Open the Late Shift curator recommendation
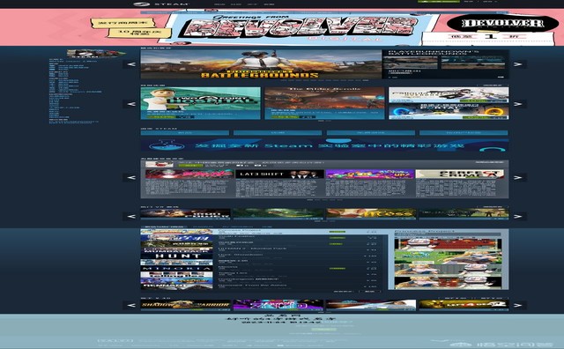Image resolution: width=564 pixels, height=349 pixels. (x=280, y=183)
